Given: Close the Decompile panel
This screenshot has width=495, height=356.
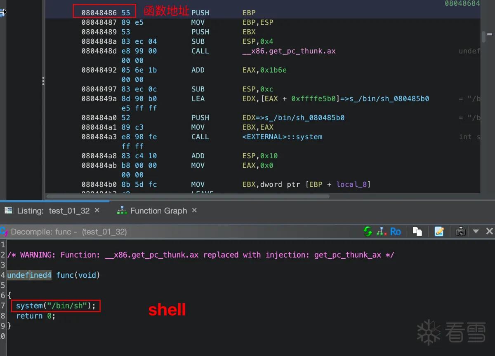Looking at the screenshot, I should 489,232.
